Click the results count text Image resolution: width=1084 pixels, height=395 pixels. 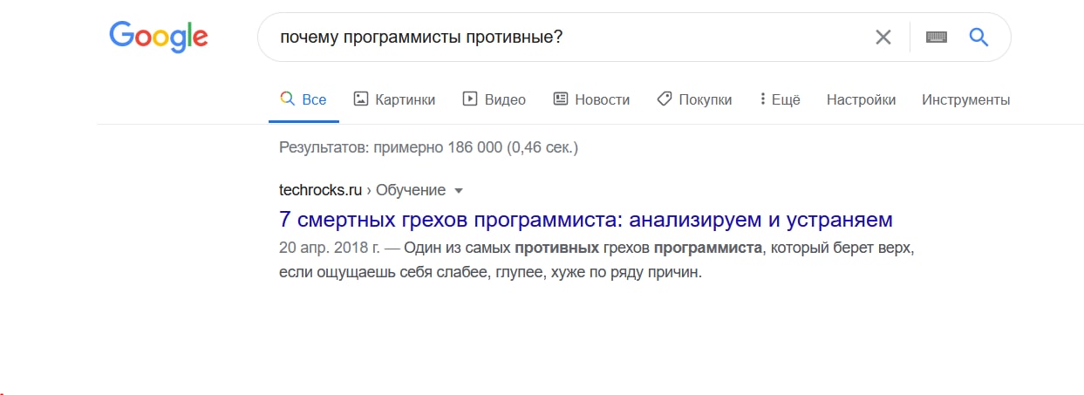pyautogui.click(x=428, y=147)
